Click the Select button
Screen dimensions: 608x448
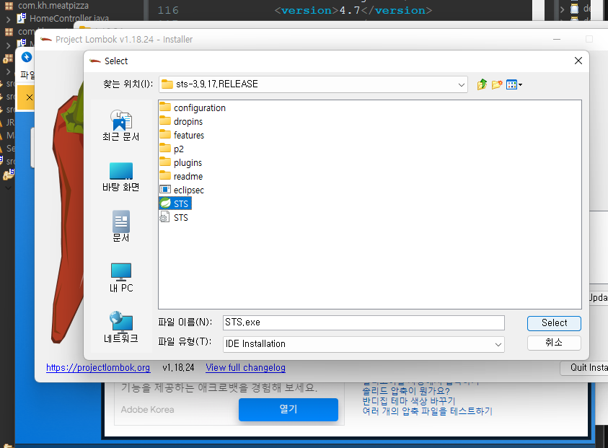[x=554, y=323]
